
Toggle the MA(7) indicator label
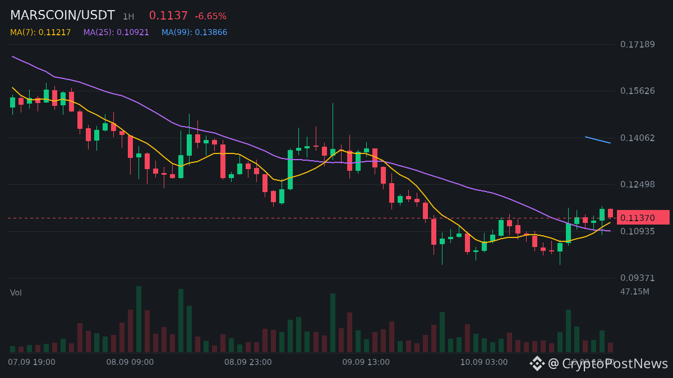tap(40, 32)
